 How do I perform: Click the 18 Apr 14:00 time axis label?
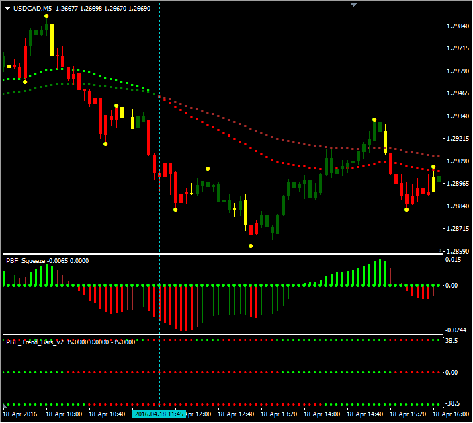point(322,414)
